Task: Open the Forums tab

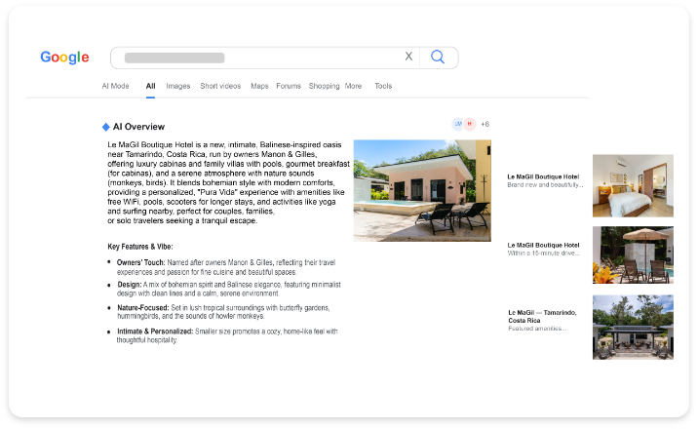Action: pyautogui.click(x=289, y=86)
